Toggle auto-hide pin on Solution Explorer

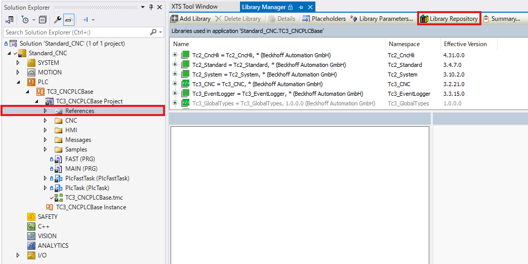click(x=151, y=7)
